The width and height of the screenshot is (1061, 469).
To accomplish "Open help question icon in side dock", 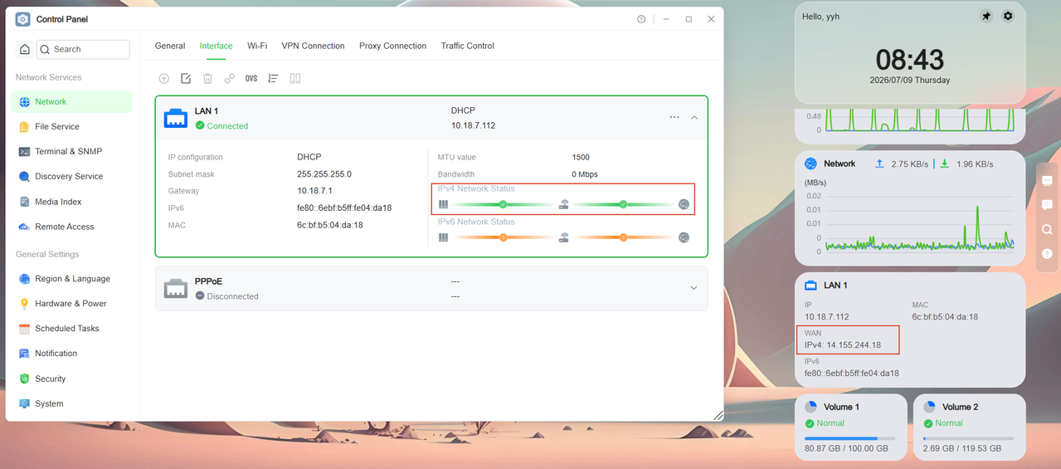I will pyautogui.click(x=1047, y=254).
